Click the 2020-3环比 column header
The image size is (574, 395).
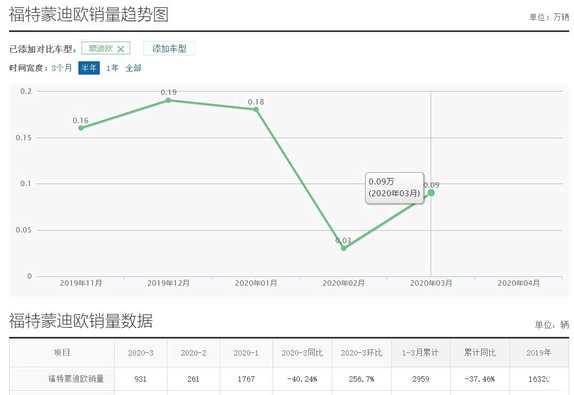point(361,353)
